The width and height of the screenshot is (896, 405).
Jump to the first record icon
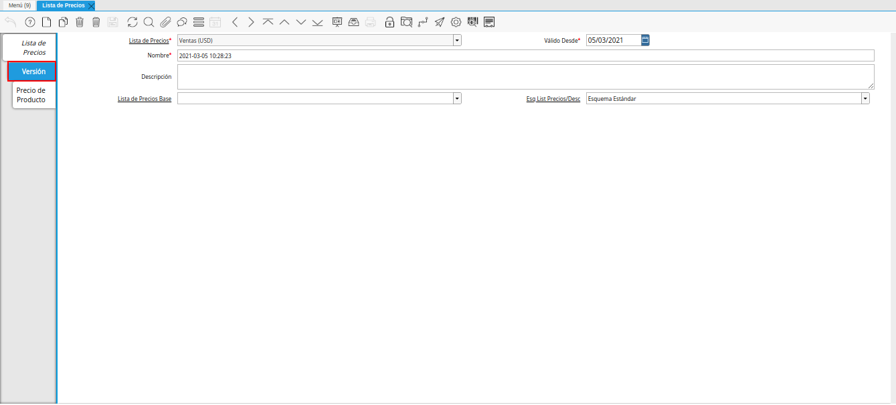click(x=268, y=22)
